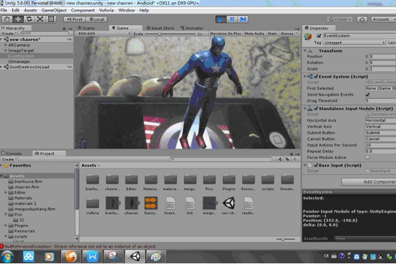Open Project Create button
Screen dimensions: 396x264
tap(9, 160)
